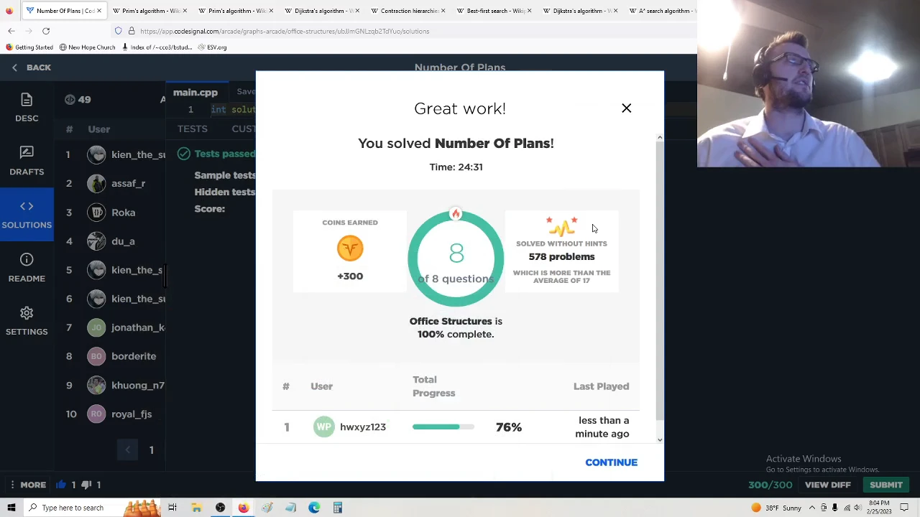The image size is (920, 517).
Task: Click the 8 of 8 questions progress ring
Action: pyautogui.click(x=456, y=258)
